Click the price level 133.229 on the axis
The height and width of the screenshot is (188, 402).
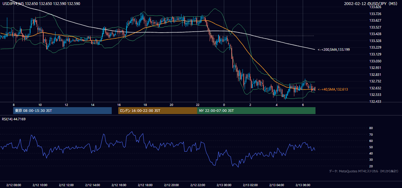[x=375, y=47]
